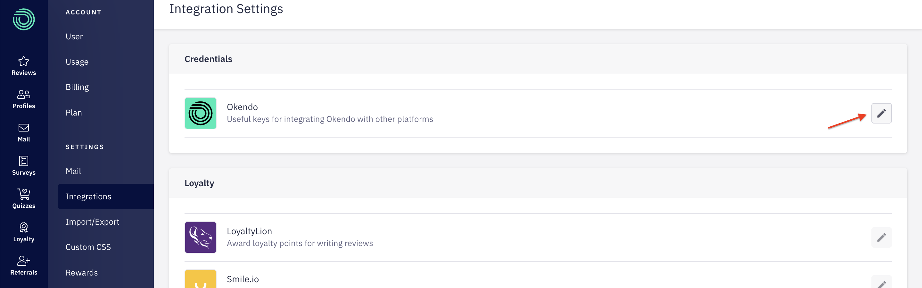Edit Okendo credentials with pencil icon
Image resolution: width=922 pixels, height=288 pixels.
[x=881, y=113]
